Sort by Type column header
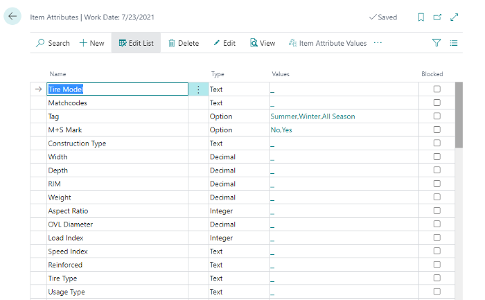The height and width of the screenshot is (300, 485). pos(218,74)
